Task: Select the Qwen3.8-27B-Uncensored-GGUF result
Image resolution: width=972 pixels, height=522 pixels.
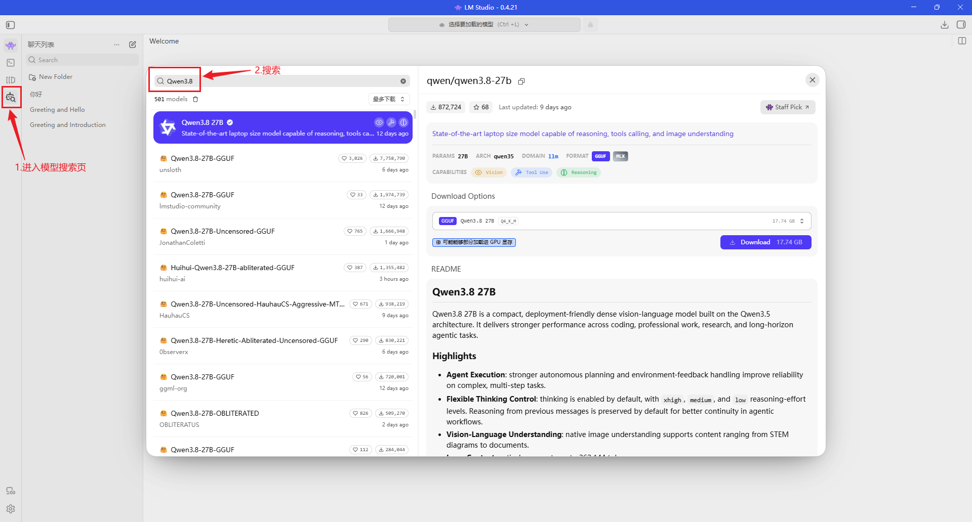Action: [283, 237]
